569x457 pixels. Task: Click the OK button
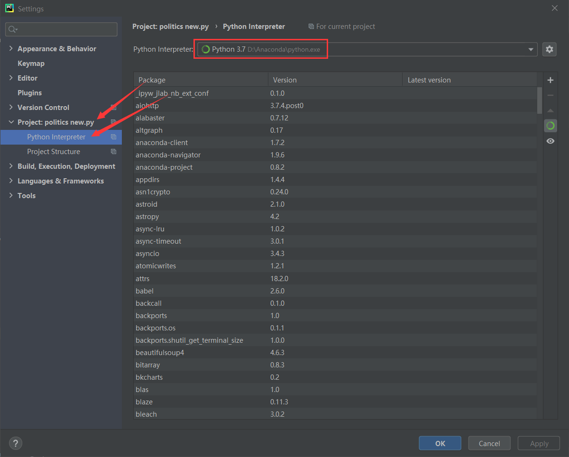pyautogui.click(x=440, y=443)
